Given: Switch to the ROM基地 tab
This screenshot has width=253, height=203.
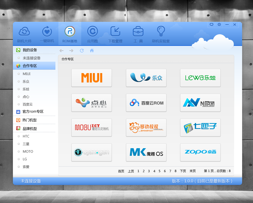Looking at the screenshot, I should 70,34.
